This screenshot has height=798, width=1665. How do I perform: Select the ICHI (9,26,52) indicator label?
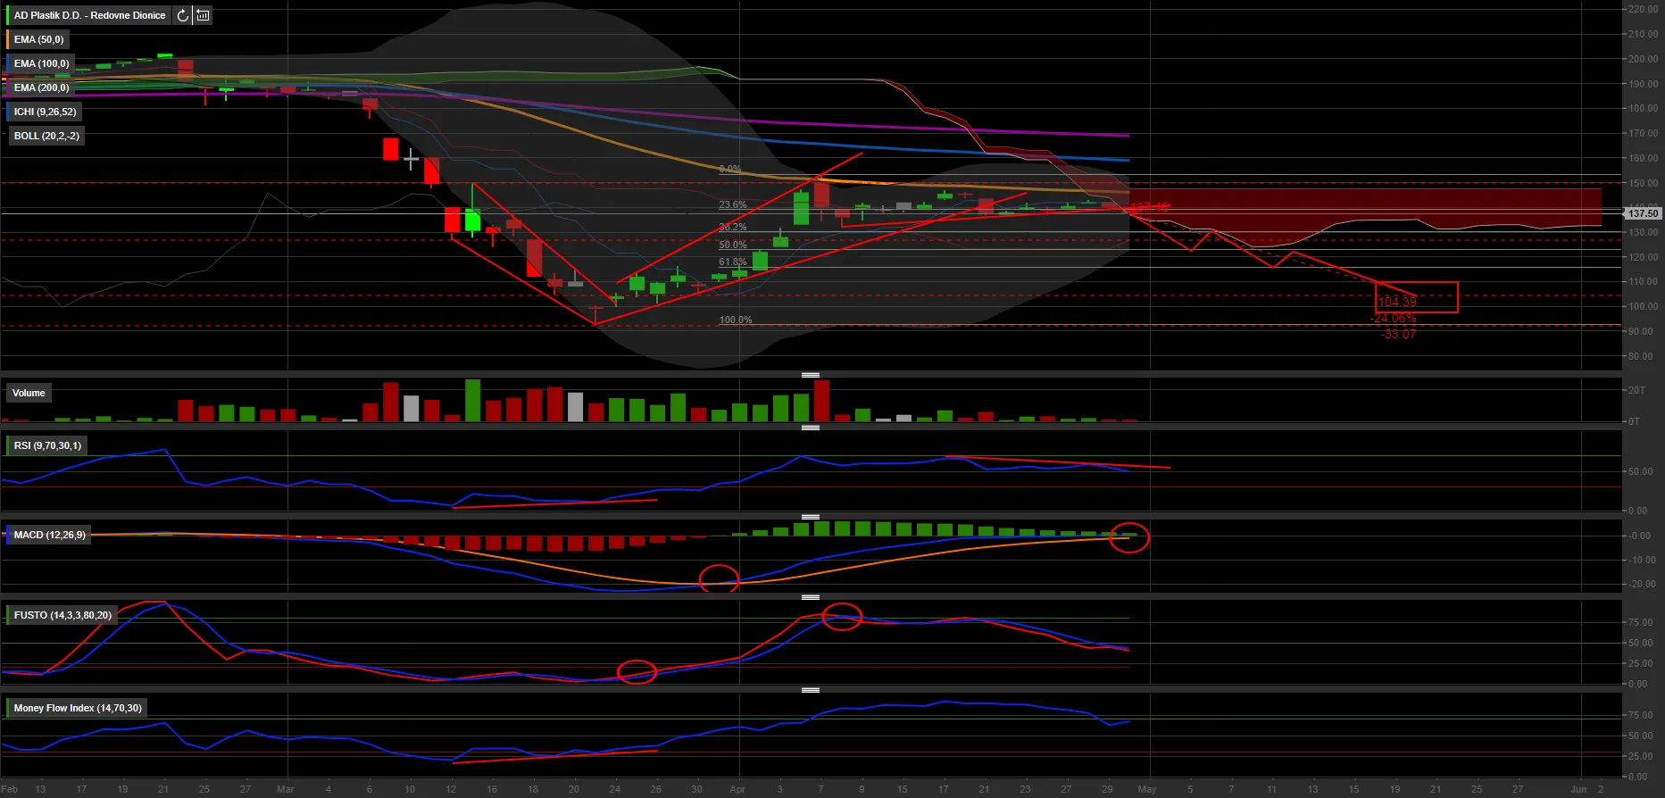(45, 112)
